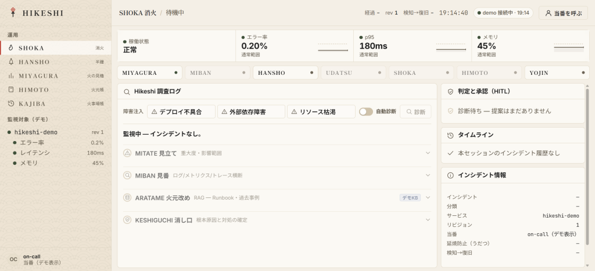This screenshot has width=595, height=271.
Task: Select レイテンシ 180ms in sidebar tree
Action: click(x=58, y=153)
